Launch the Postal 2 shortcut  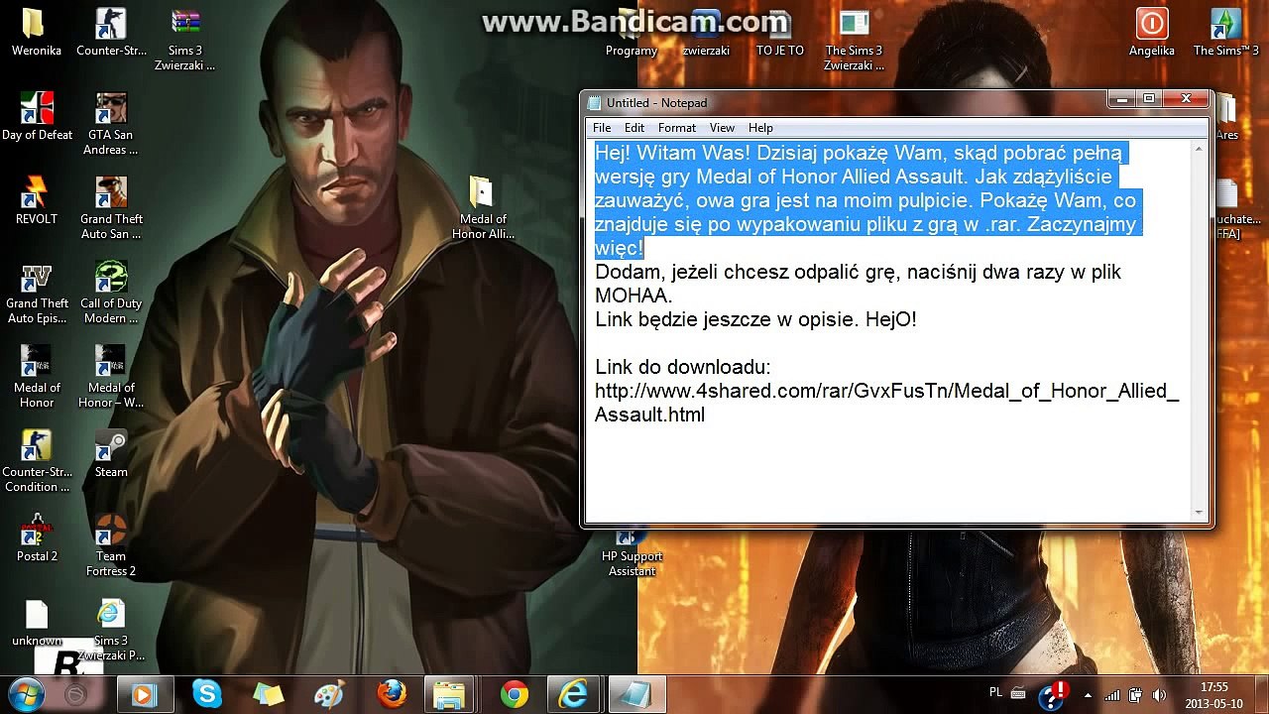[37, 538]
